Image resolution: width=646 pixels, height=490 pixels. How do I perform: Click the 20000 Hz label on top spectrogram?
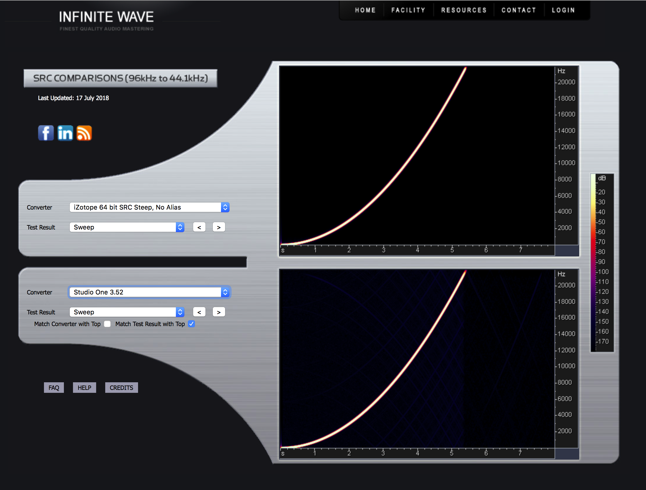(x=566, y=82)
